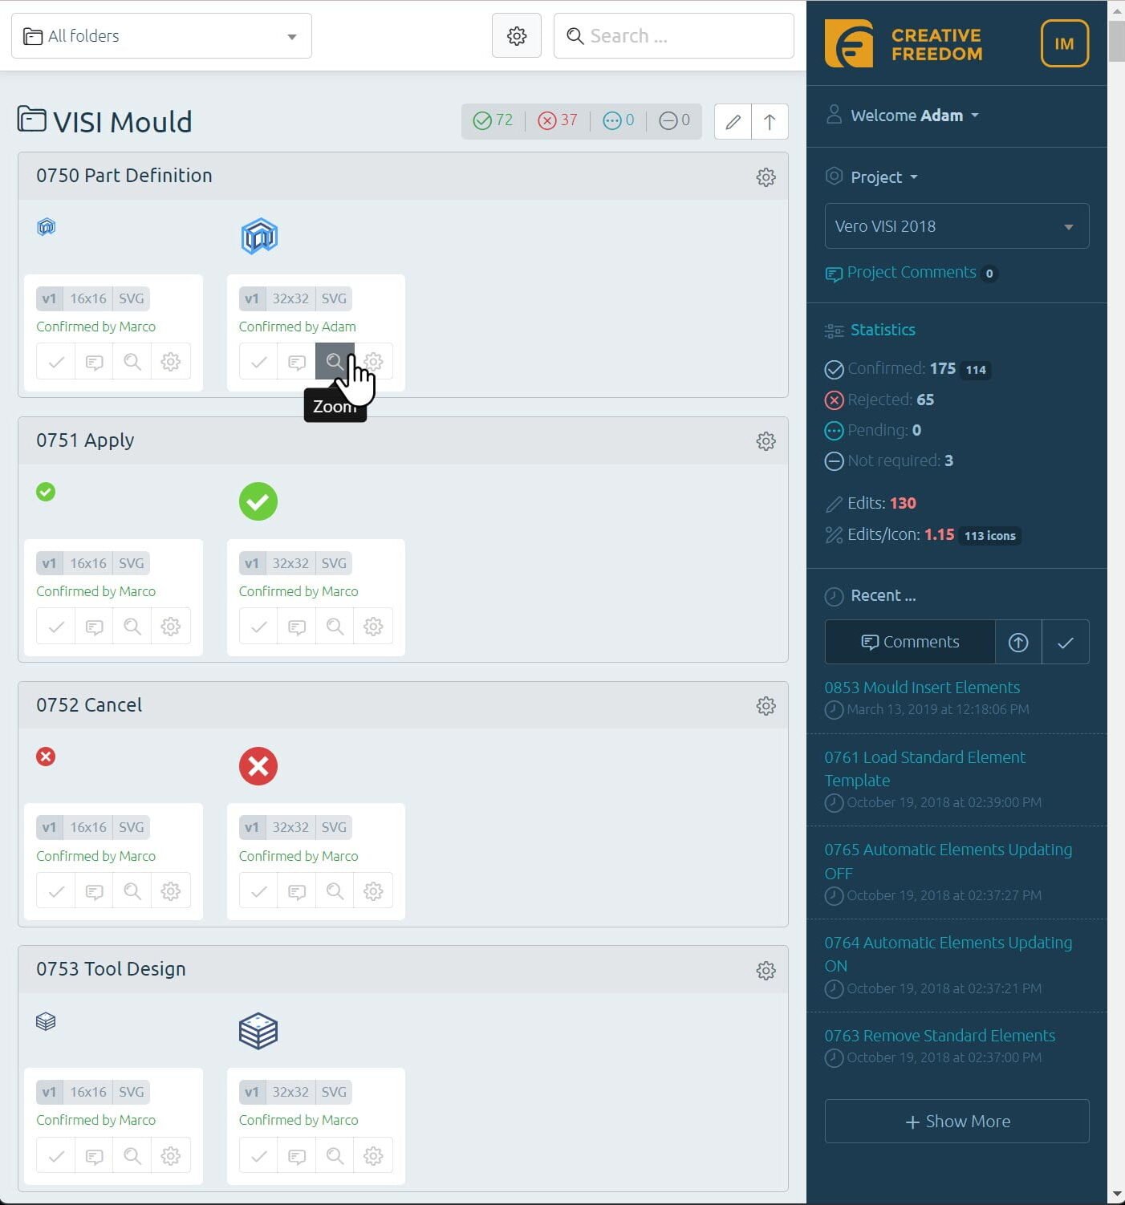Open the comment dialog for 16x16 Apply icon
This screenshot has height=1205, width=1125.
(94, 626)
